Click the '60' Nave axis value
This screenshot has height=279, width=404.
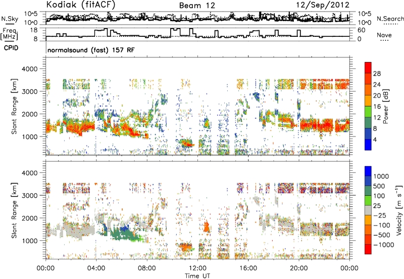pos(362,30)
